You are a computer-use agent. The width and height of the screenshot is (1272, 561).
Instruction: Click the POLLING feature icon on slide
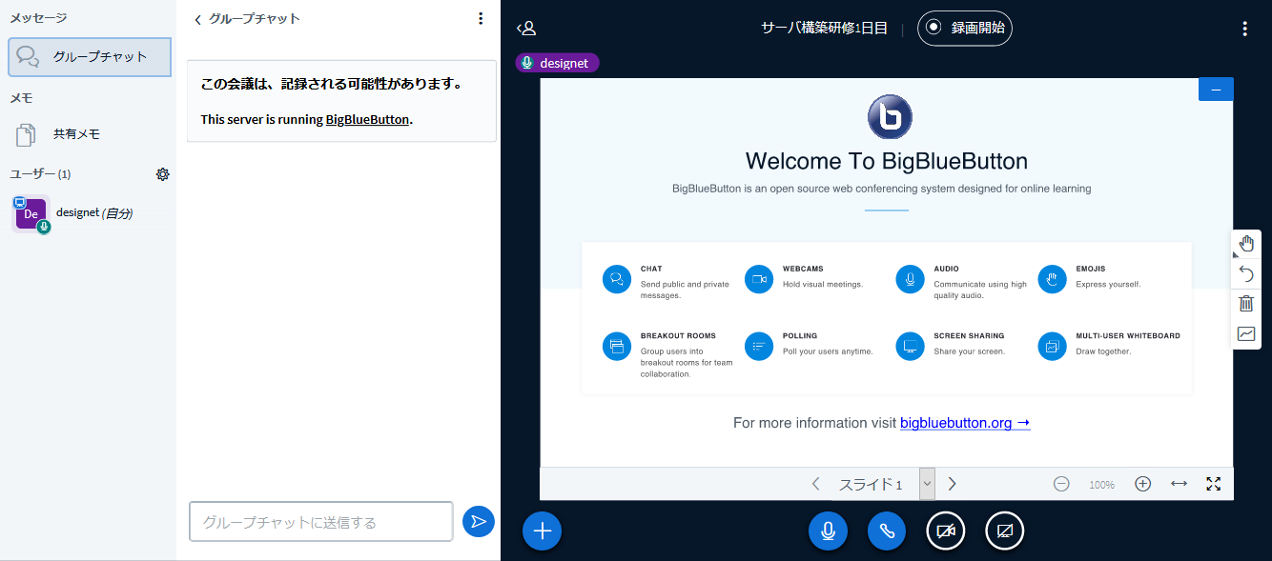click(759, 346)
